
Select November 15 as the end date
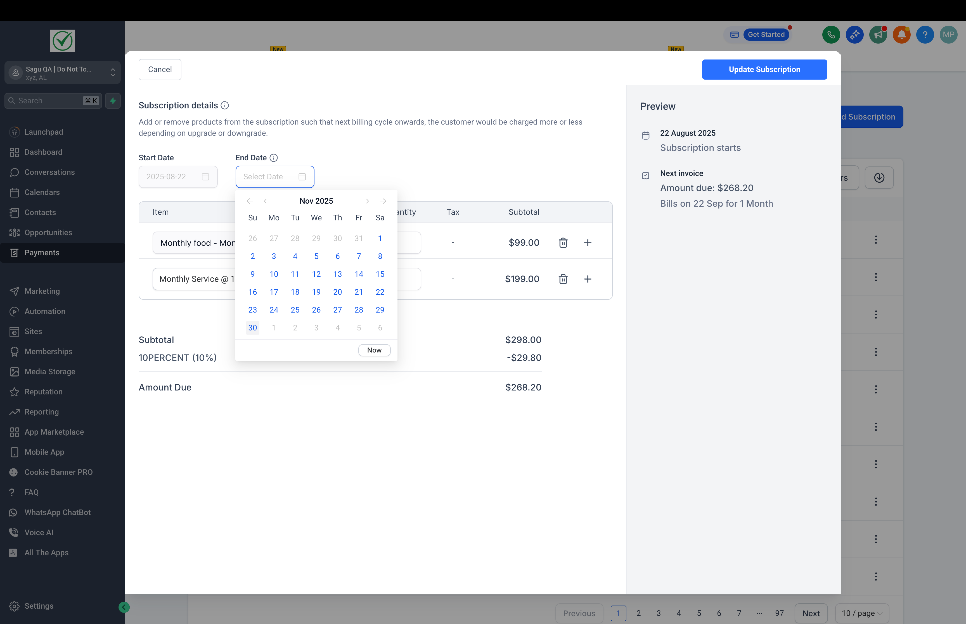coord(380,274)
